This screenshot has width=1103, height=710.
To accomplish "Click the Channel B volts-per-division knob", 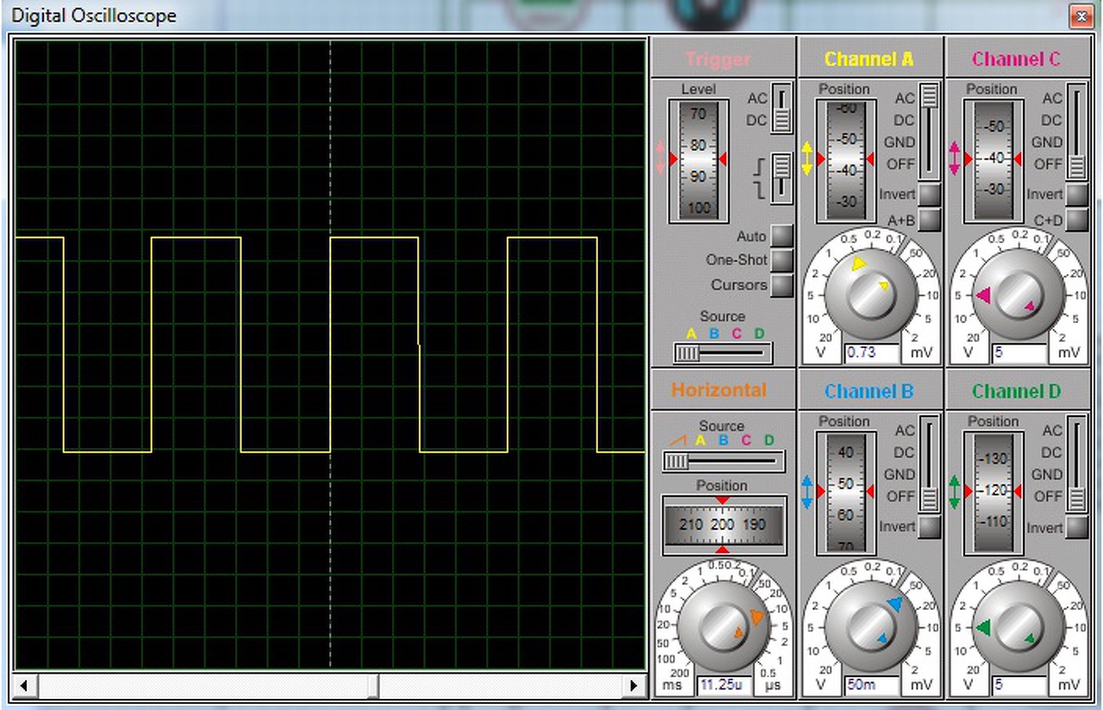I will (871, 626).
